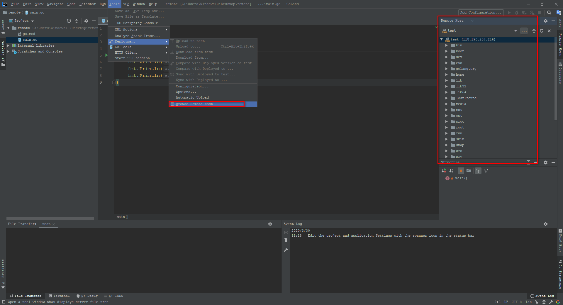Viewport: 563px width, 305px height.
Task: Collapse all in the Project panel
Action: click(x=77, y=21)
